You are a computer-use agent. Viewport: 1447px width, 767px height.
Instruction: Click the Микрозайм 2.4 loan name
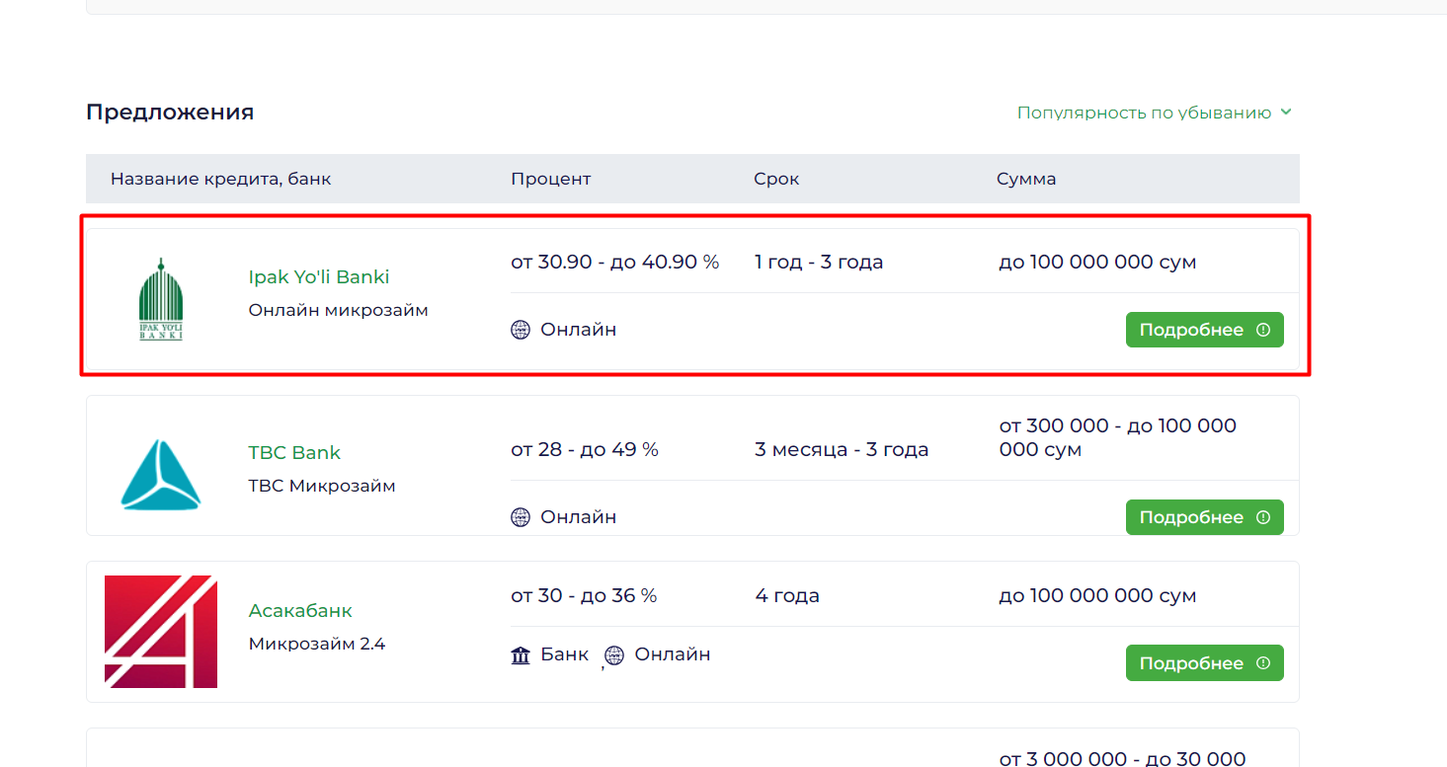[x=317, y=644]
